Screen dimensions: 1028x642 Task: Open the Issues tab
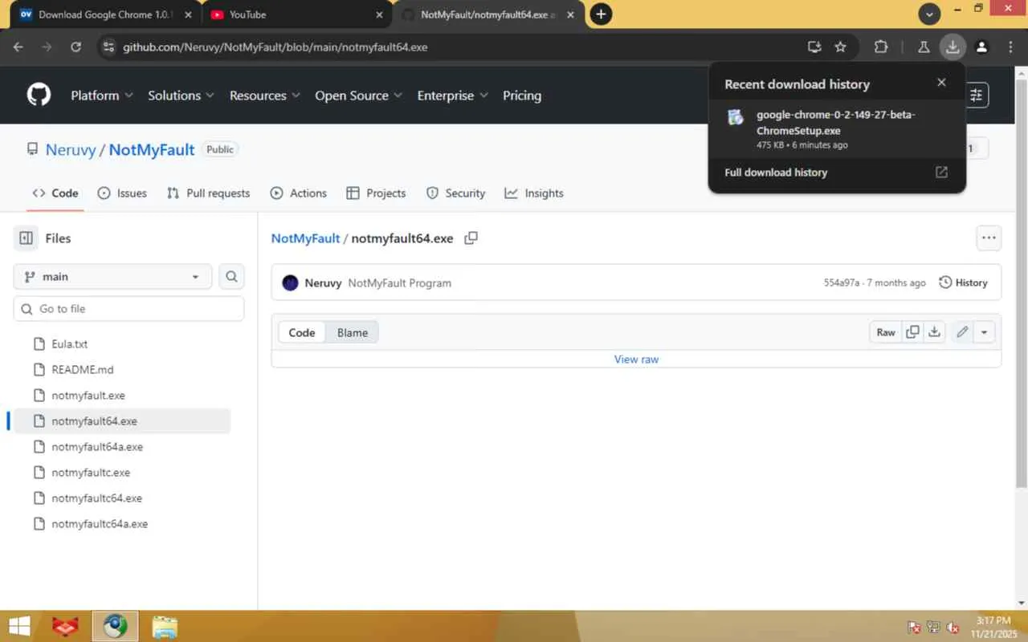[x=122, y=193]
